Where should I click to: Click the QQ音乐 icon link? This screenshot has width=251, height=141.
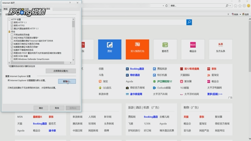pos(105,88)
